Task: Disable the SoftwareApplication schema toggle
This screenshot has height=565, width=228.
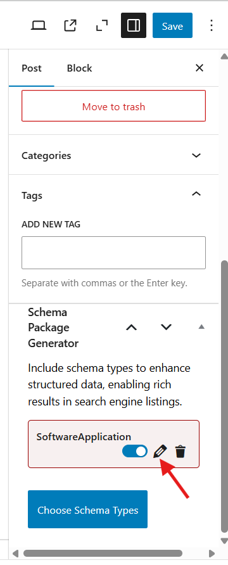Action: 135,451
